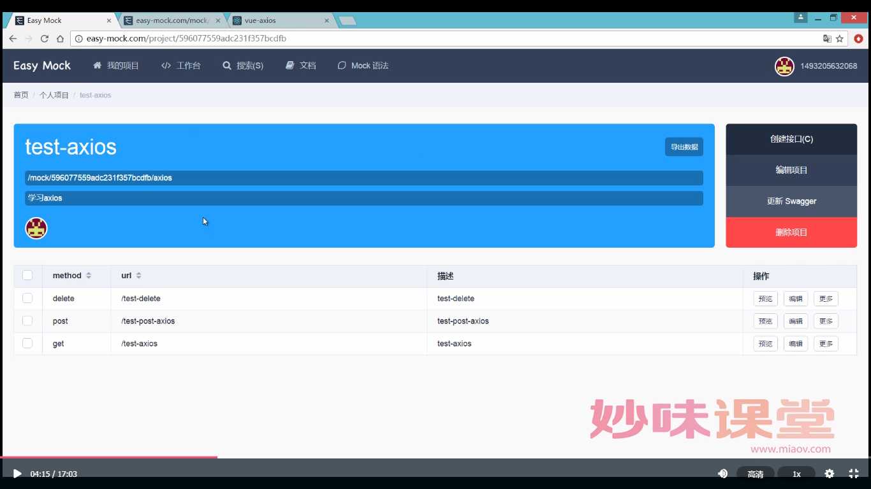Go back using browser back arrow
Image resolution: width=871 pixels, height=489 pixels.
point(13,39)
